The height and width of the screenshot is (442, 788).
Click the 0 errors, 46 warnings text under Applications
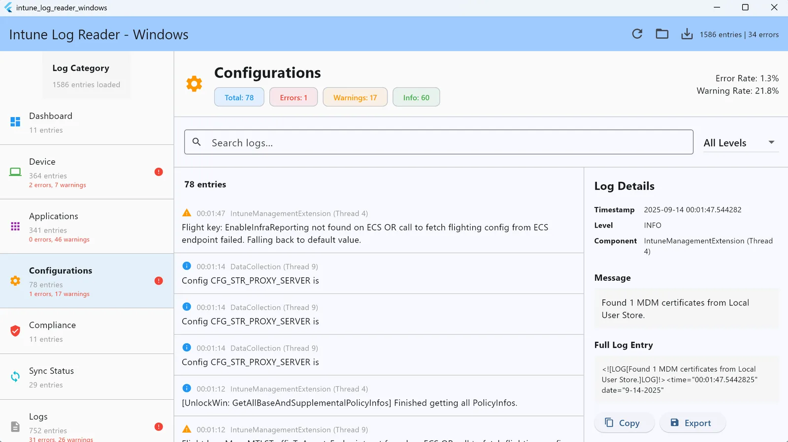coord(59,239)
